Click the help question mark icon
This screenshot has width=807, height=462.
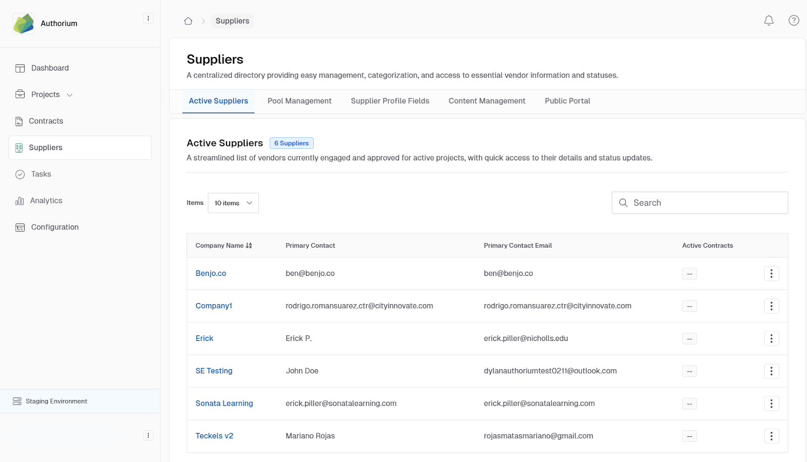tap(793, 21)
